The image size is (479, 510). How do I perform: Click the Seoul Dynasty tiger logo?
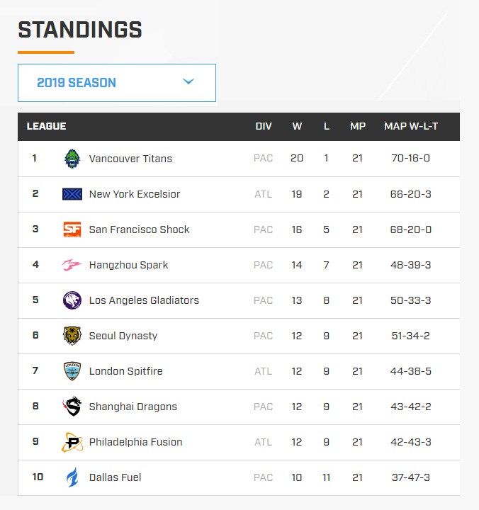[72, 336]
